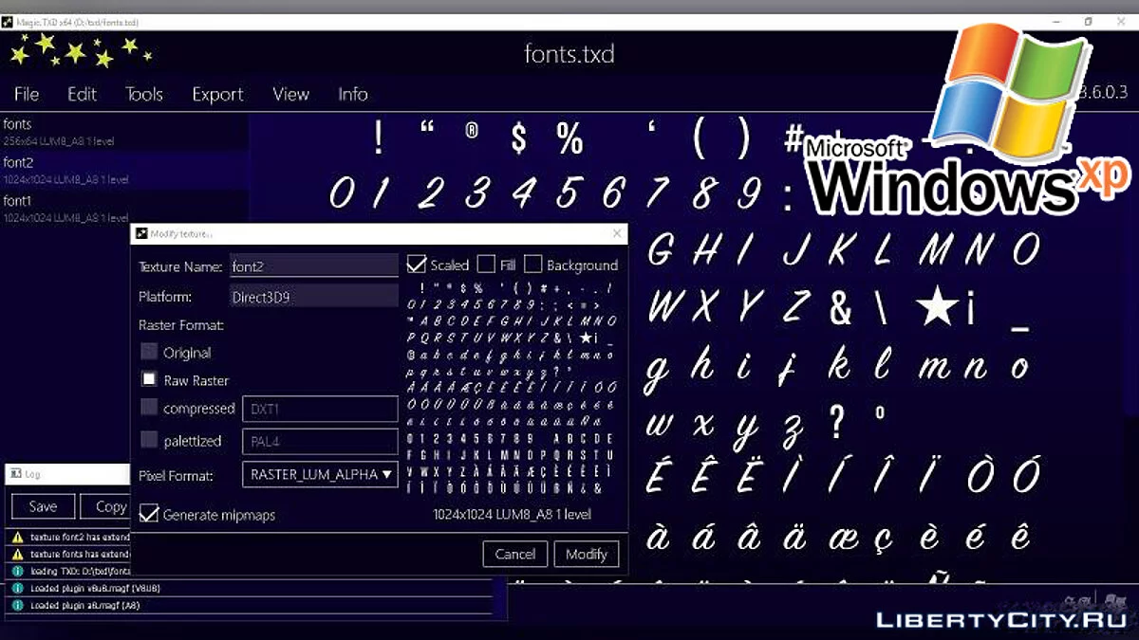Select the palettized raster format option
1139x640 pixels.
(x=149, y=440)
